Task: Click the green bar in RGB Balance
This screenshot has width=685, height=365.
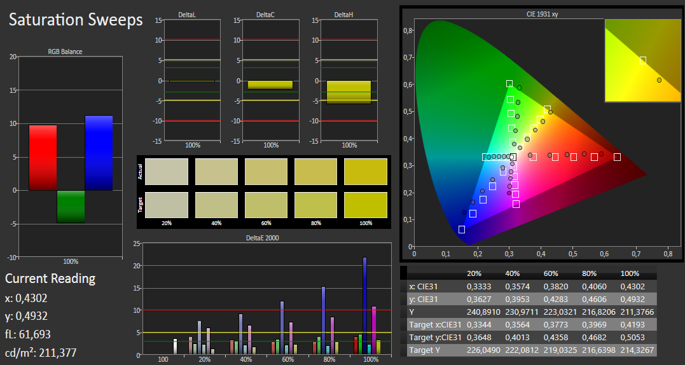Action: coord(71,207)
